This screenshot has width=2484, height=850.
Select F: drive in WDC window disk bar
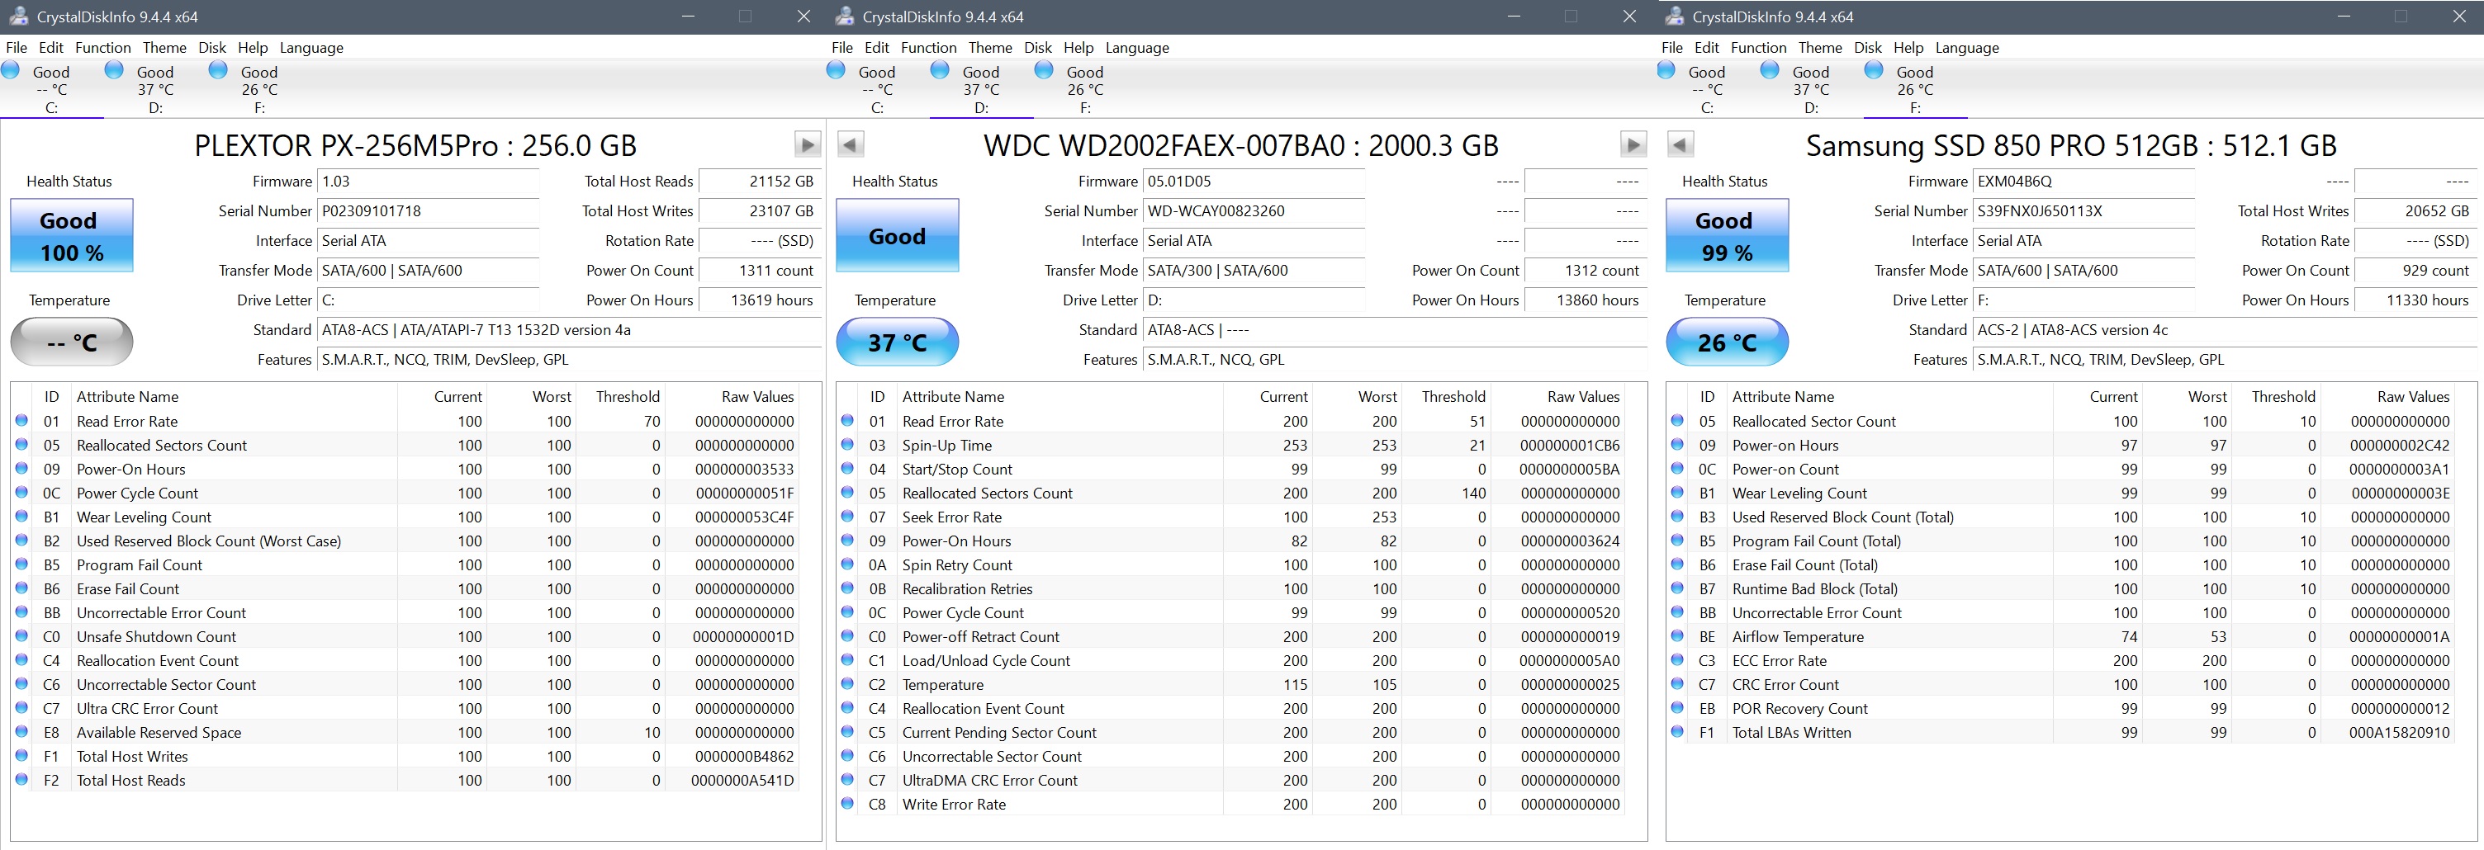click(1085, 88)
